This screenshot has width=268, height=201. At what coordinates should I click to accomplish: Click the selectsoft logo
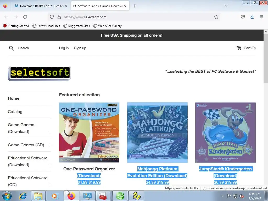(39, 73)
